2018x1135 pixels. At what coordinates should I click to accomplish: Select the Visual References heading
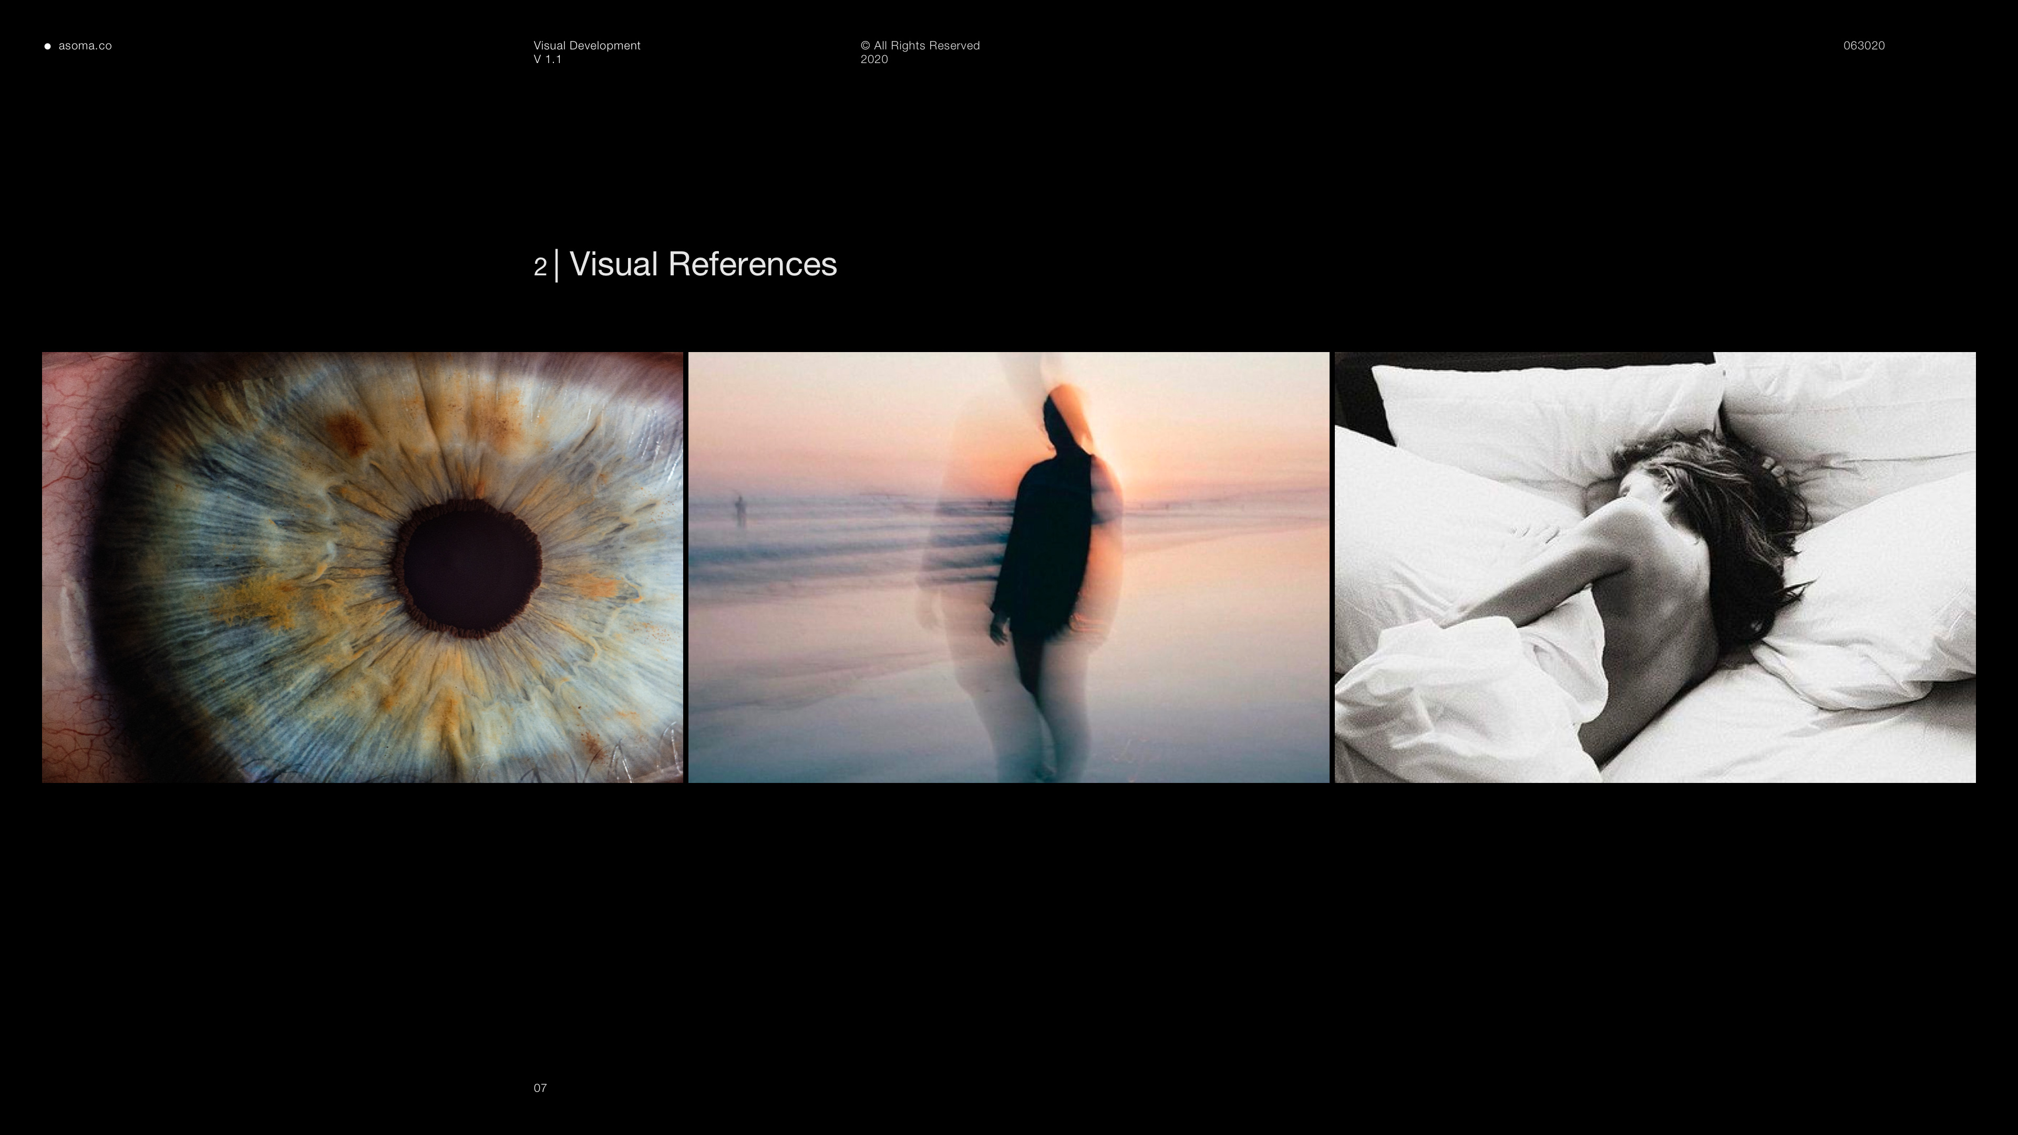[x=703, y=265]
